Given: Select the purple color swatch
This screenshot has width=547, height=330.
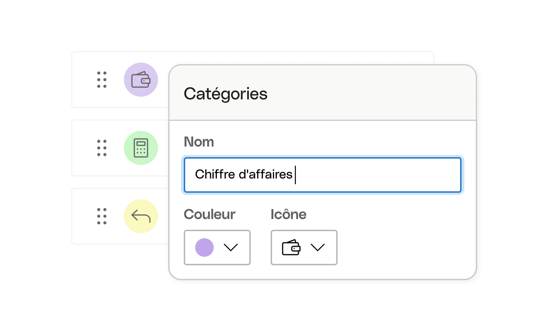Looking at the screenshot, I should 204,247.
